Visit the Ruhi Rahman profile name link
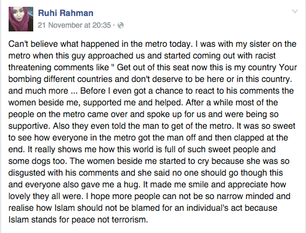The image size is (306, 233). pyautogui.click(x=66, y=13)
